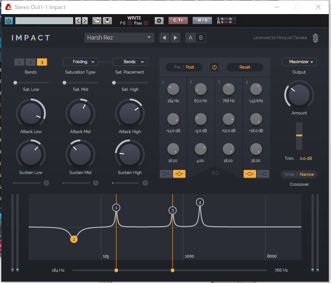Open the Bands saturation placement dropdown
The image size is (331, 283).
coord(130,62)
